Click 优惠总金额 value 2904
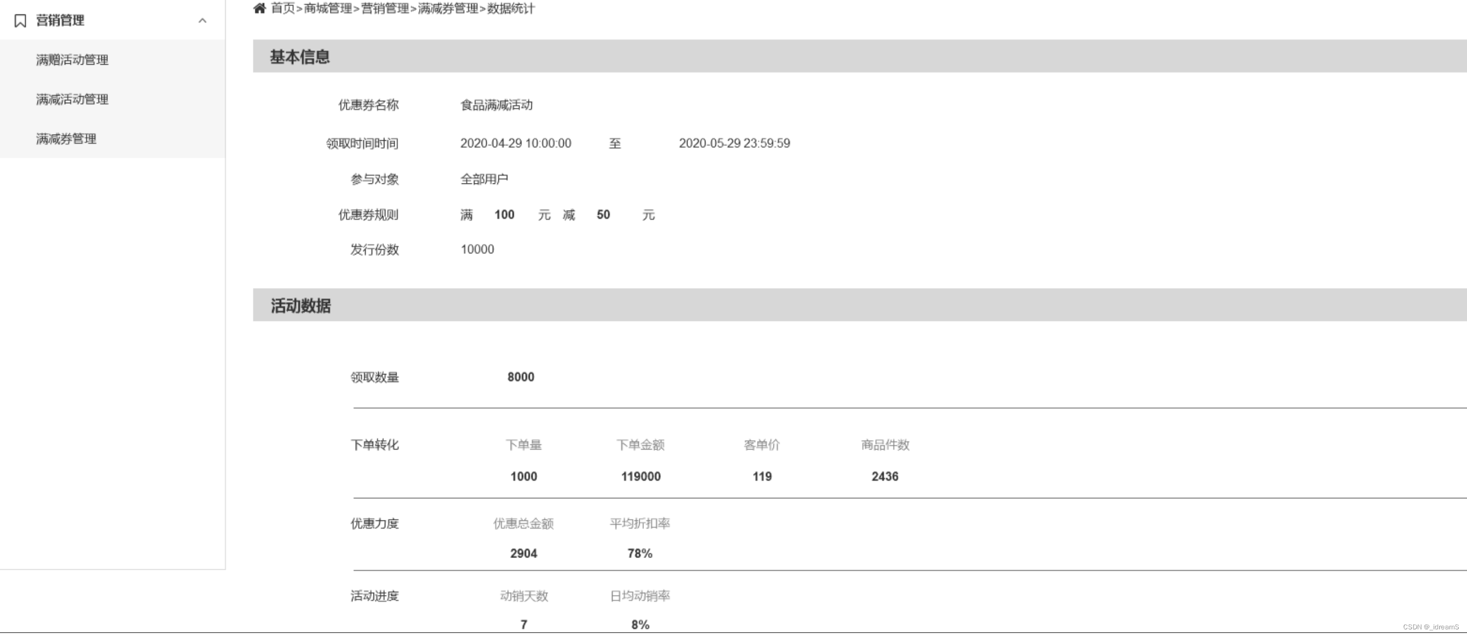The width and height of the screenshot is (1467, 635). 524,553
